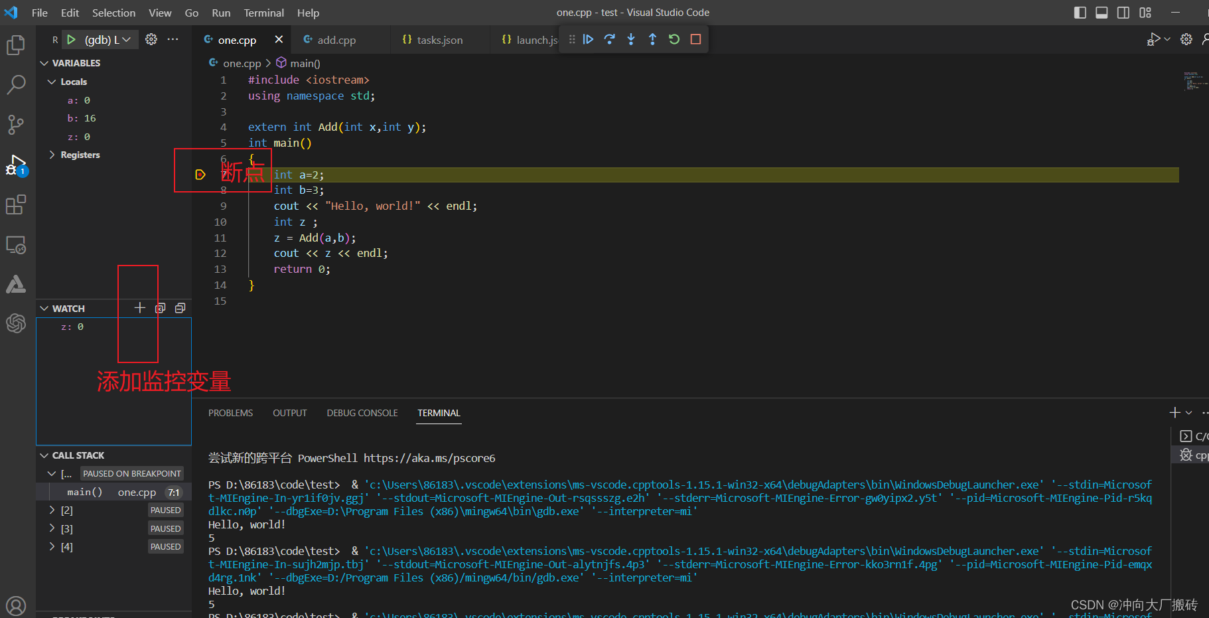Expand the Registers tree node
1209x618 pixels.
point(52,155)
